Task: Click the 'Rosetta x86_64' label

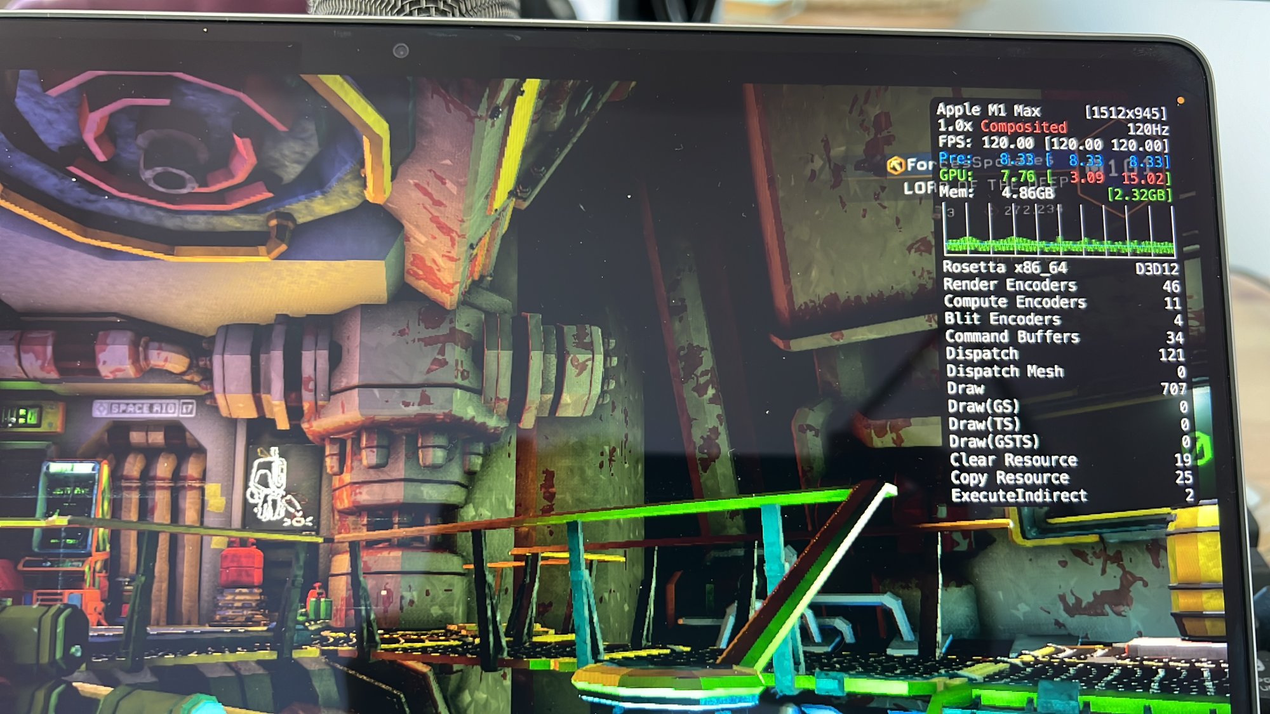Action: click(1005, 267)
